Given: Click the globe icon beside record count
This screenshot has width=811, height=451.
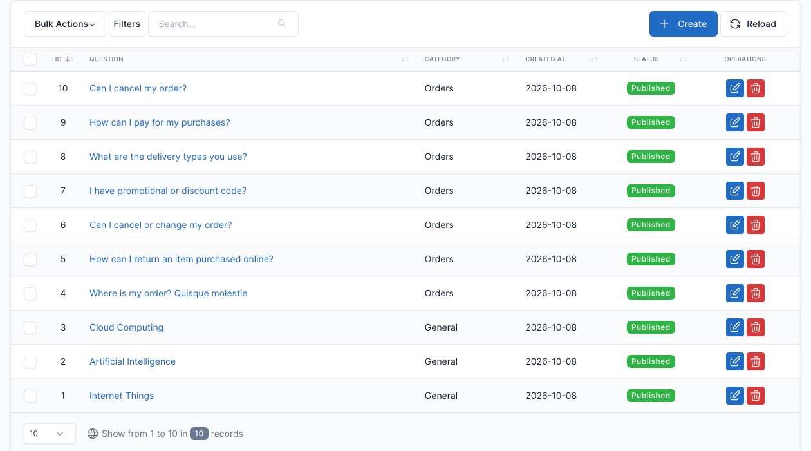Looking at the screenshot, I should point(93,434).
